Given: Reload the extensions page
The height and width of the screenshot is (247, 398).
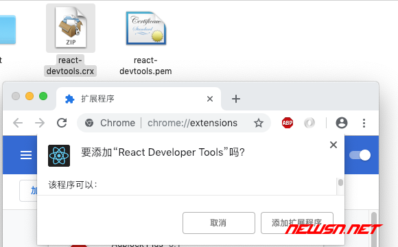Looking at the screenshot, I should 62,123.
